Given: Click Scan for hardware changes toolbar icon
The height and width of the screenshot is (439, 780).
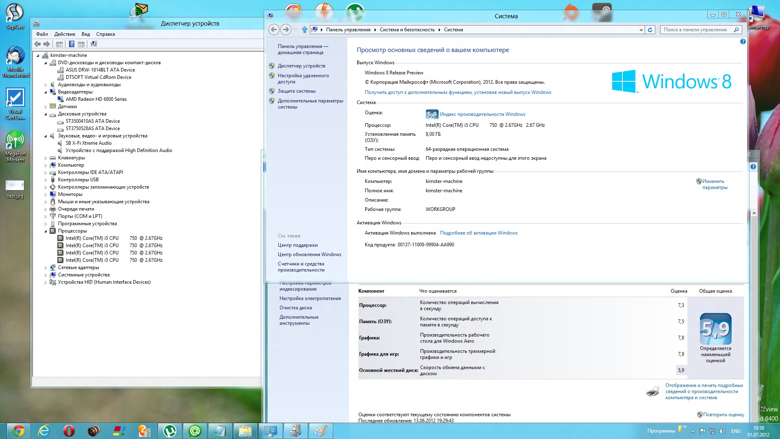Looking at the screenshot, I should [94, 44].
